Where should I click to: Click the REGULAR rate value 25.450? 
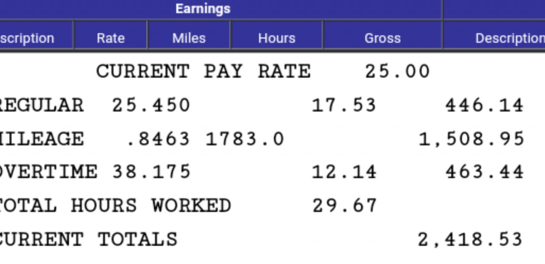[x=151, y=105]
